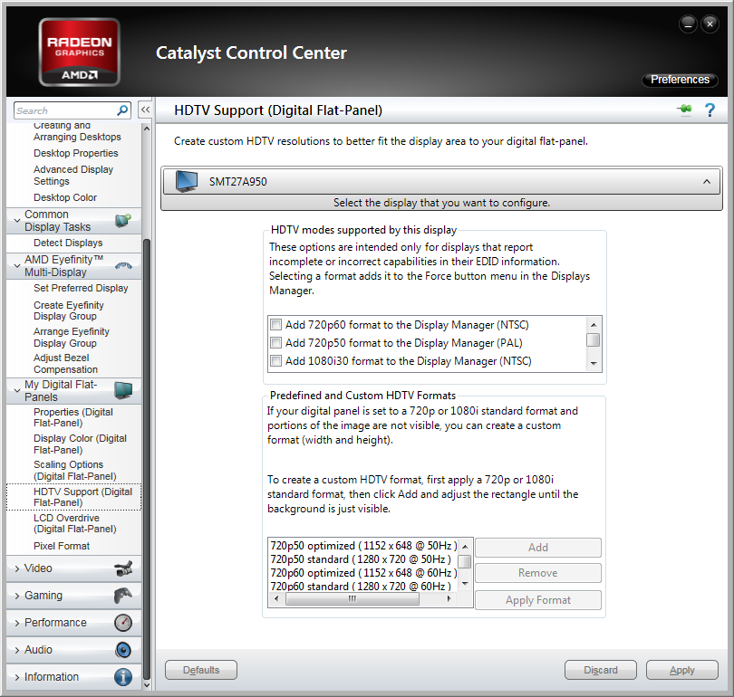Open Properties (Digital Flat-Panel)
The image size is (734, 697).
[x=73, y=417]
